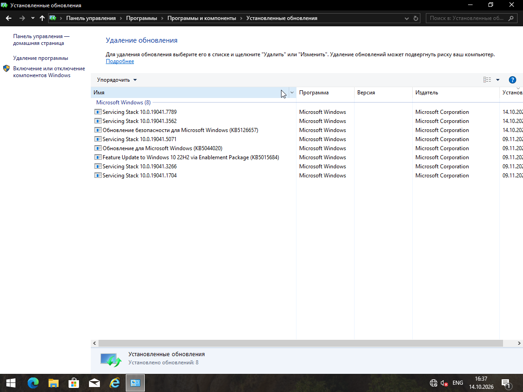Image resolution: width=523 pixels, height=392 pixels.
Task: Launch Microsoft Edge from taskbar
Action: click(x=33, y=383)
